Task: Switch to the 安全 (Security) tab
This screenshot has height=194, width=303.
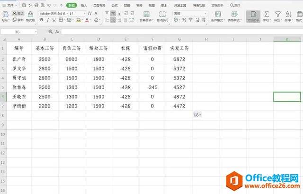Action: [x=164, y=5]
